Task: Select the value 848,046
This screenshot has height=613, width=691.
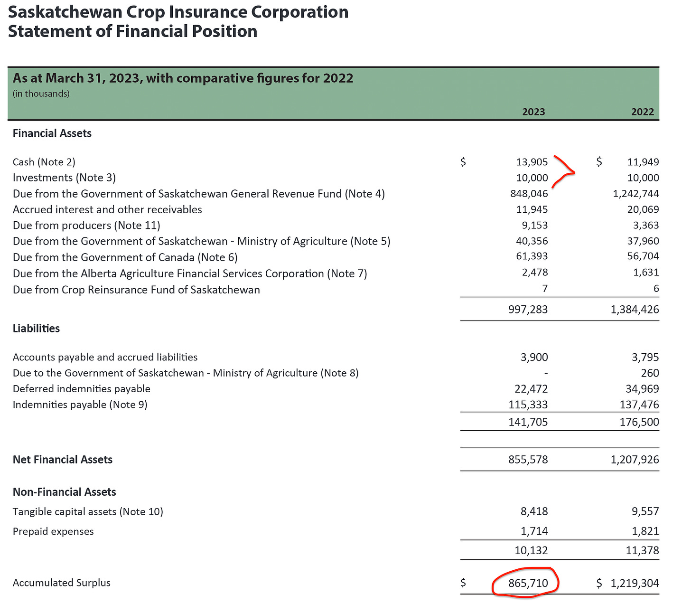Action: pyautogui.click(x=530, y=194)
